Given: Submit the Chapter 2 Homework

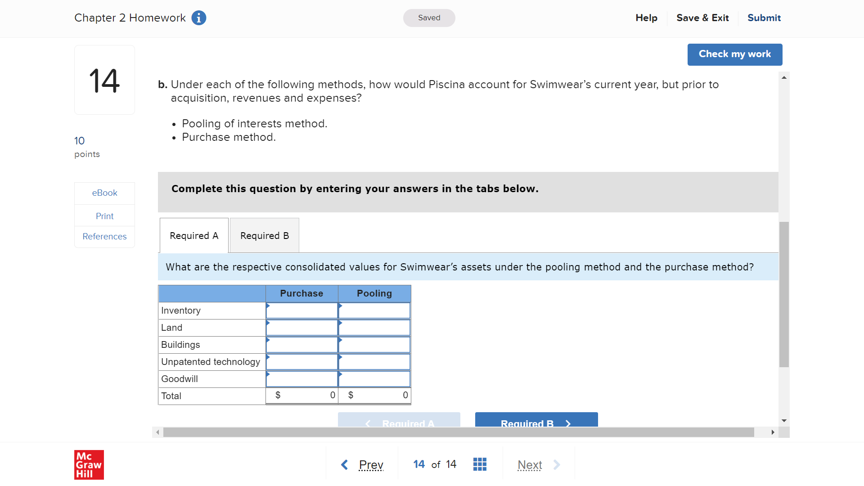Looking at the screenshot, I should point(764,18).
